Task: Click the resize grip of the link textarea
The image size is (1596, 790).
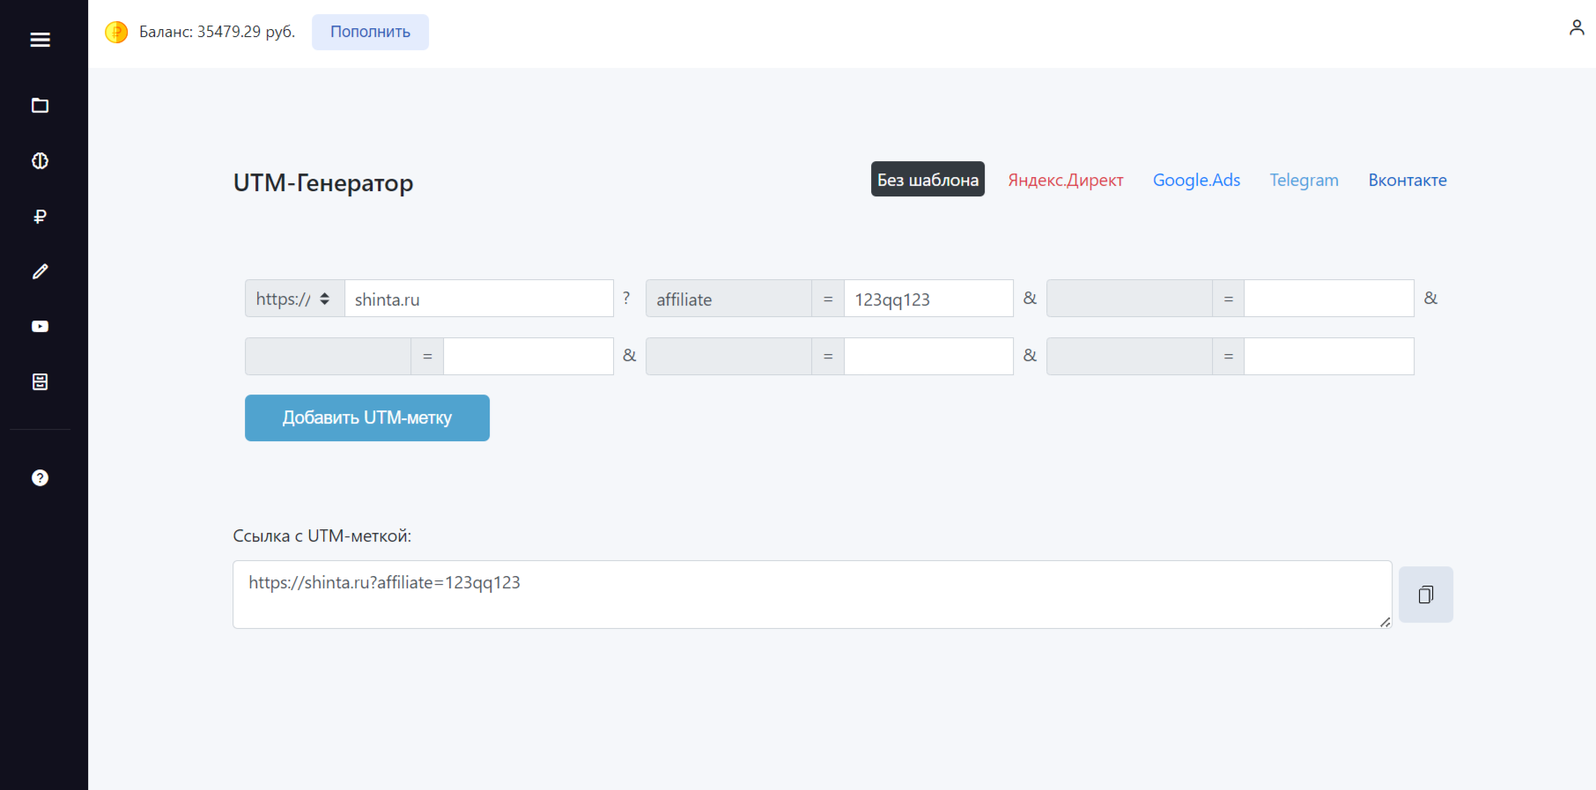Action: pyautogui.click(x=1385, y=622)
